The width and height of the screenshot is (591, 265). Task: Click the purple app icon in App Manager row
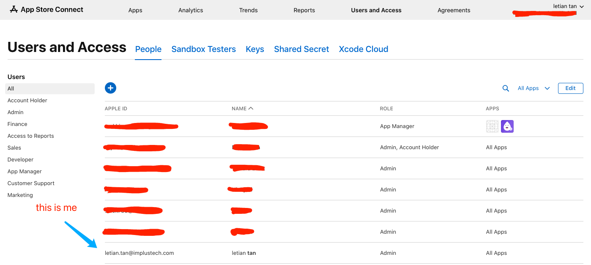(x=507, y=126)
